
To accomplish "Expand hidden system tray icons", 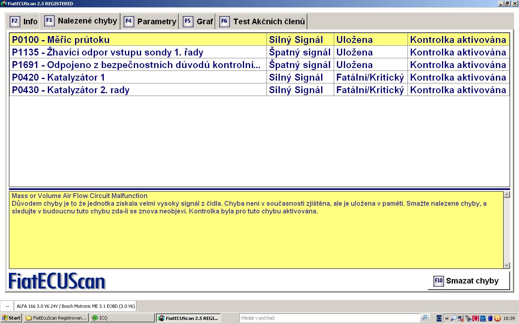I will [x=447, y=318].
